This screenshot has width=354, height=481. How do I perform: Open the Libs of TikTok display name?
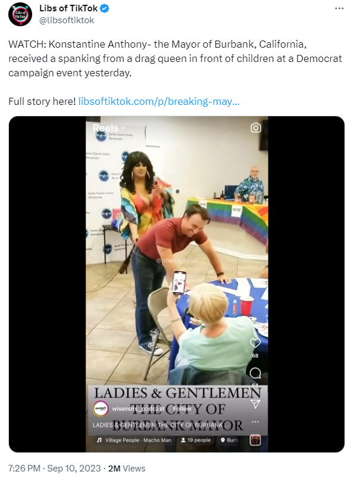click(x=68, y=8)
